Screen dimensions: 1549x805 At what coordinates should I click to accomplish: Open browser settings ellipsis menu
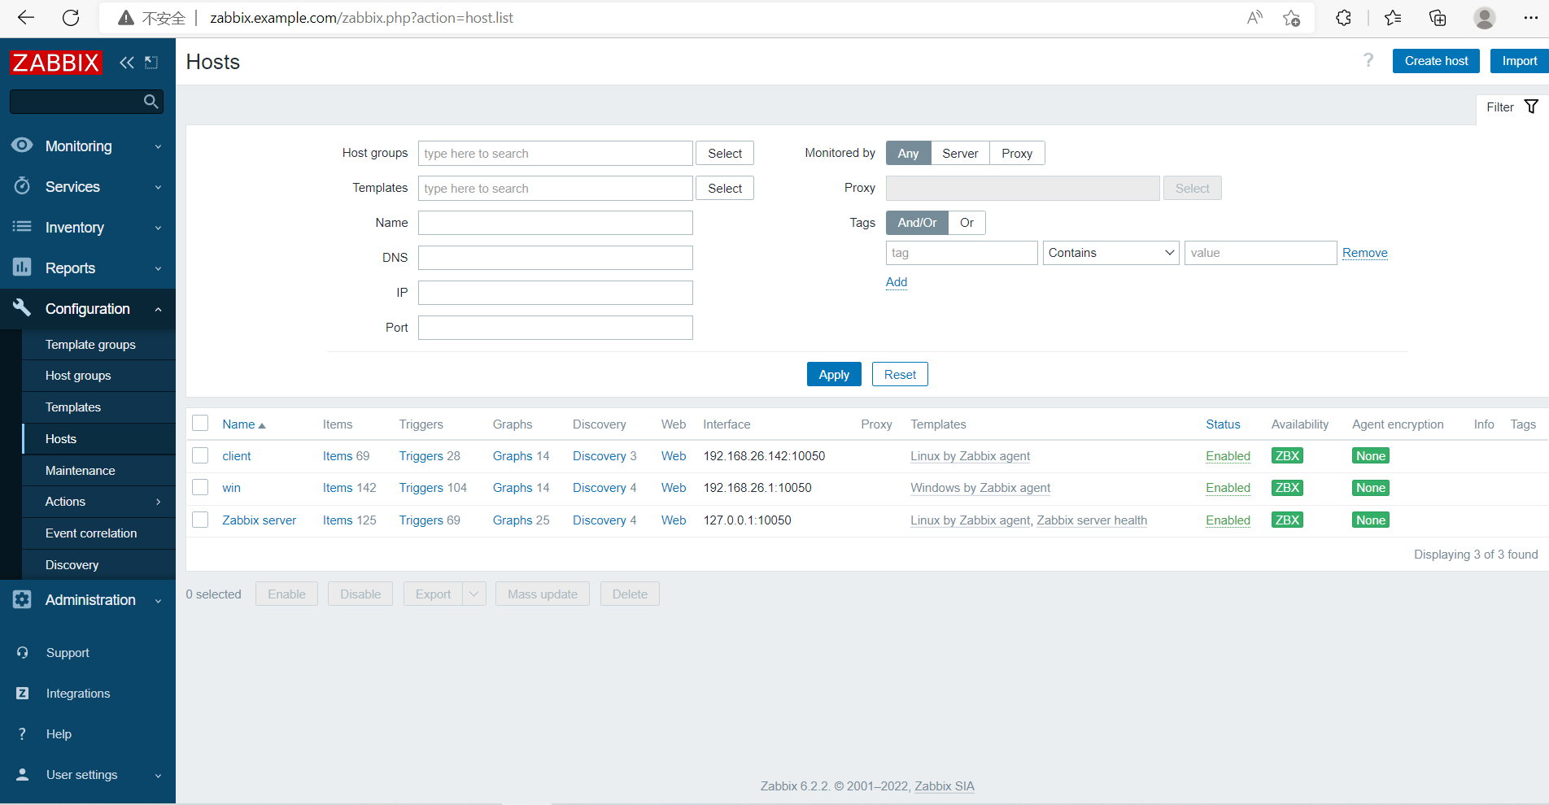(1530, 18)
